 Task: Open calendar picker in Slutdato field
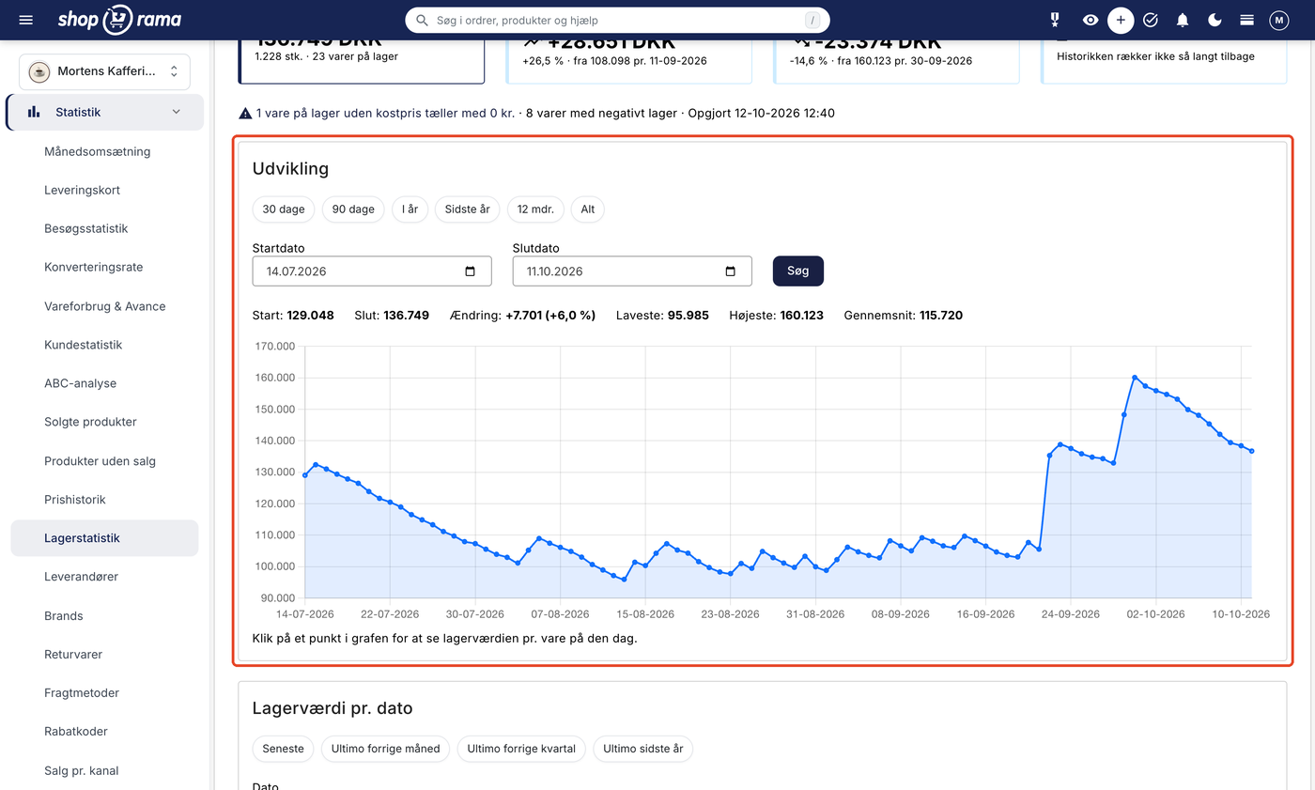tap(731, 271)
